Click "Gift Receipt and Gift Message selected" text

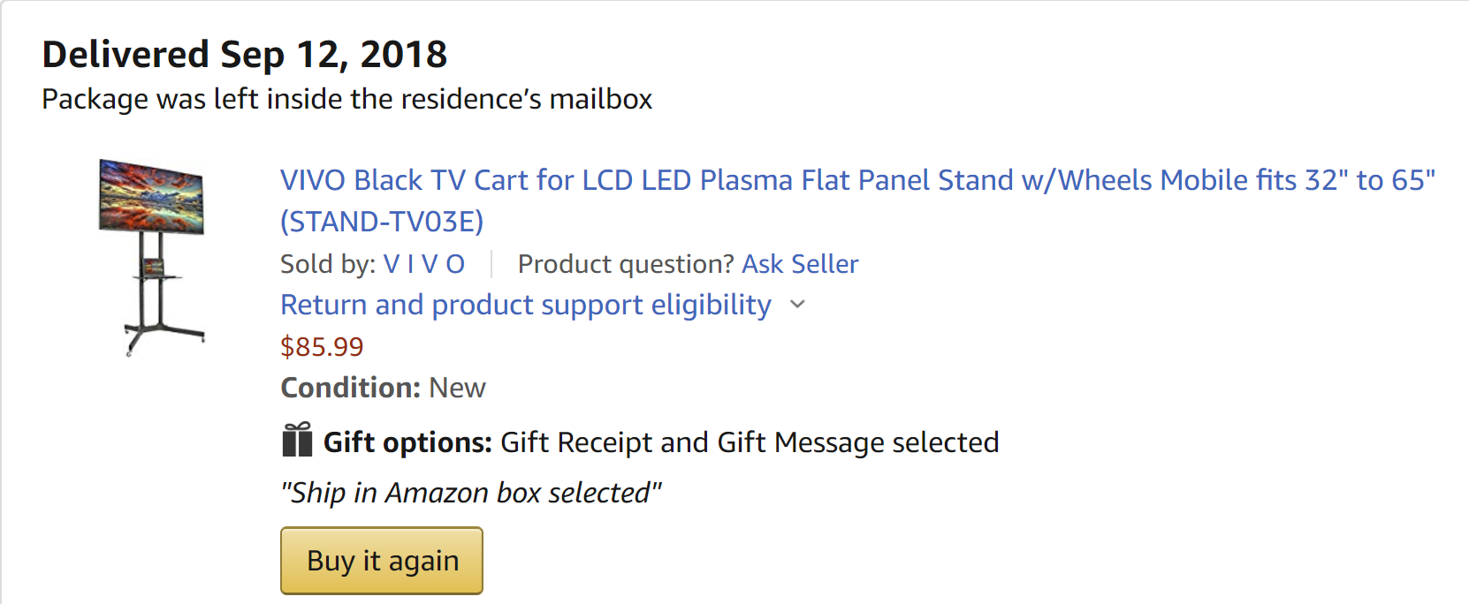point(750,442)
